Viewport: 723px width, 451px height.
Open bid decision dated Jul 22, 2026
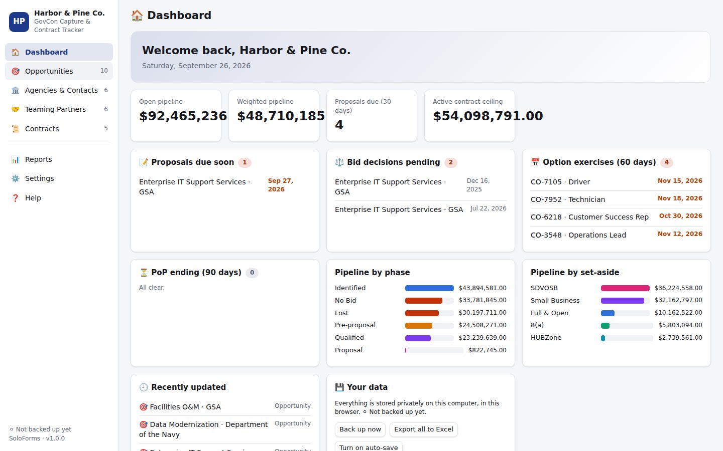click(x=421, y=209)
